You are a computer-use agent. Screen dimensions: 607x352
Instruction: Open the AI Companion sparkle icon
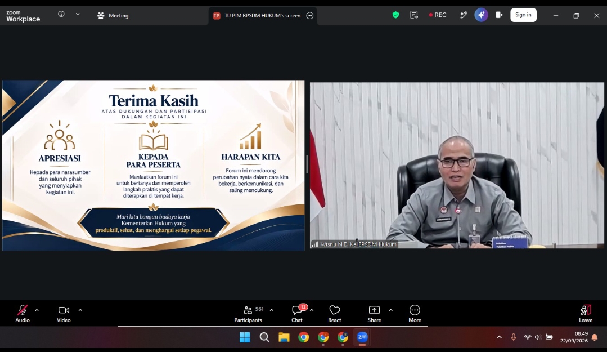[481, 15]
